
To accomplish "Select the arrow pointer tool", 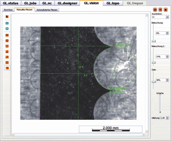I will (7, 17).
